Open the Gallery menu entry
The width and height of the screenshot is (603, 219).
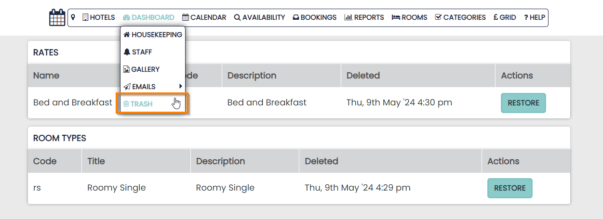click(x=142, y=69)
